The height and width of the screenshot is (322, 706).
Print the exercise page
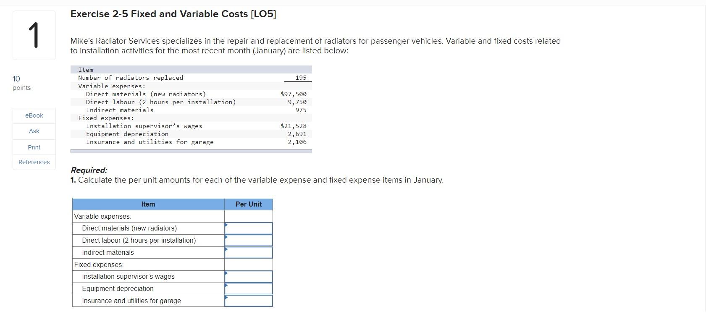34,147
